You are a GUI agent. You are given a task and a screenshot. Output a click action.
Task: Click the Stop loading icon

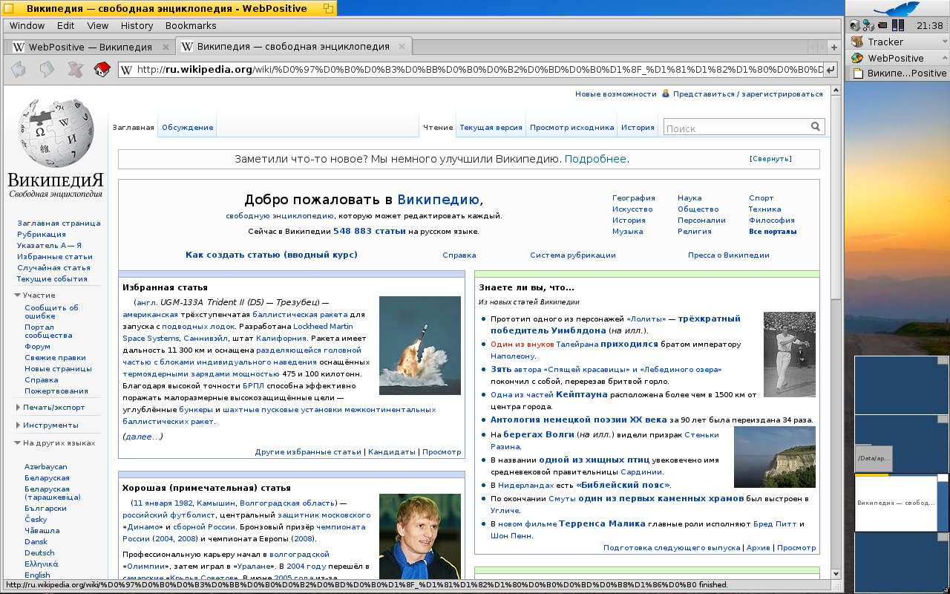click(x=75, y=70)
